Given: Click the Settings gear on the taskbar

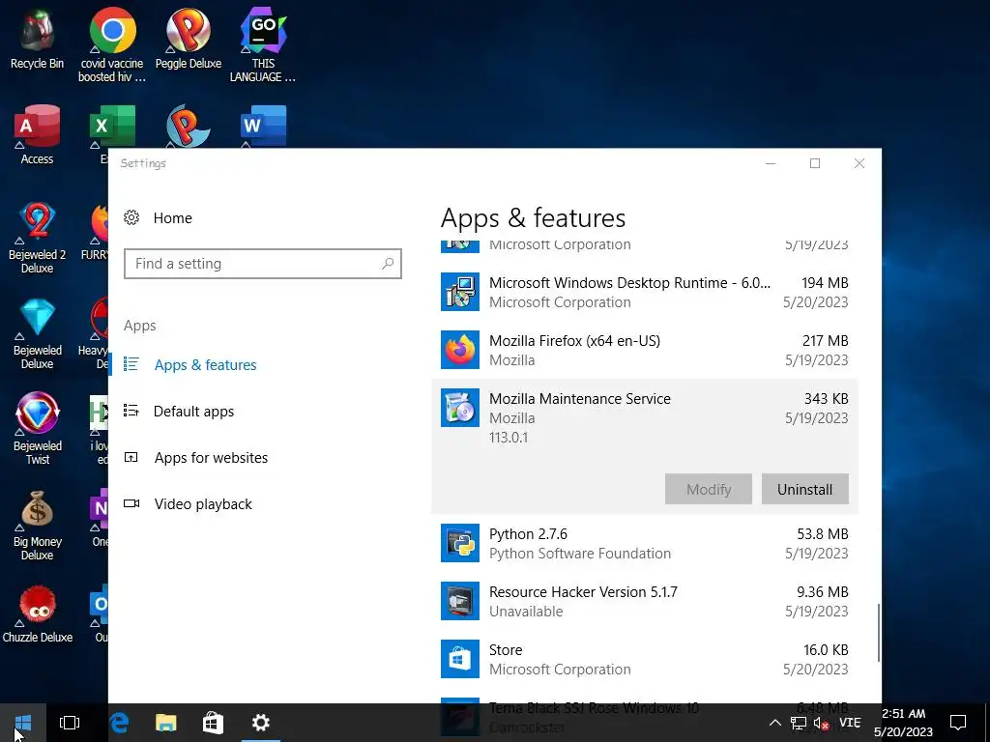Looking at the screenshot, I should 260,723.
